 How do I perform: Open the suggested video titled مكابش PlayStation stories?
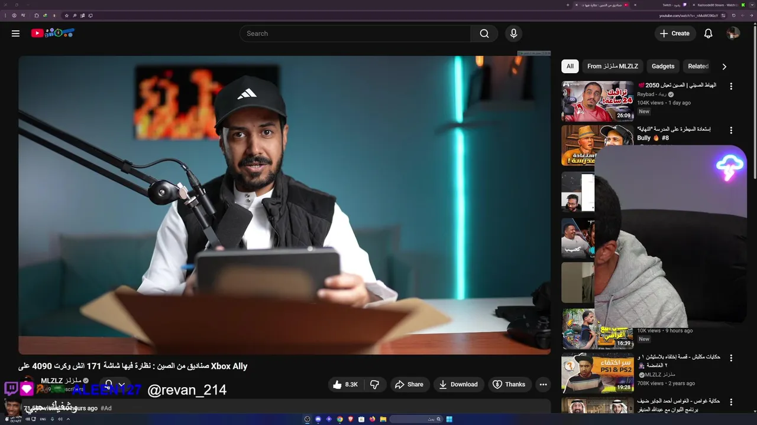pyautogui.click(x=678, y=361)
